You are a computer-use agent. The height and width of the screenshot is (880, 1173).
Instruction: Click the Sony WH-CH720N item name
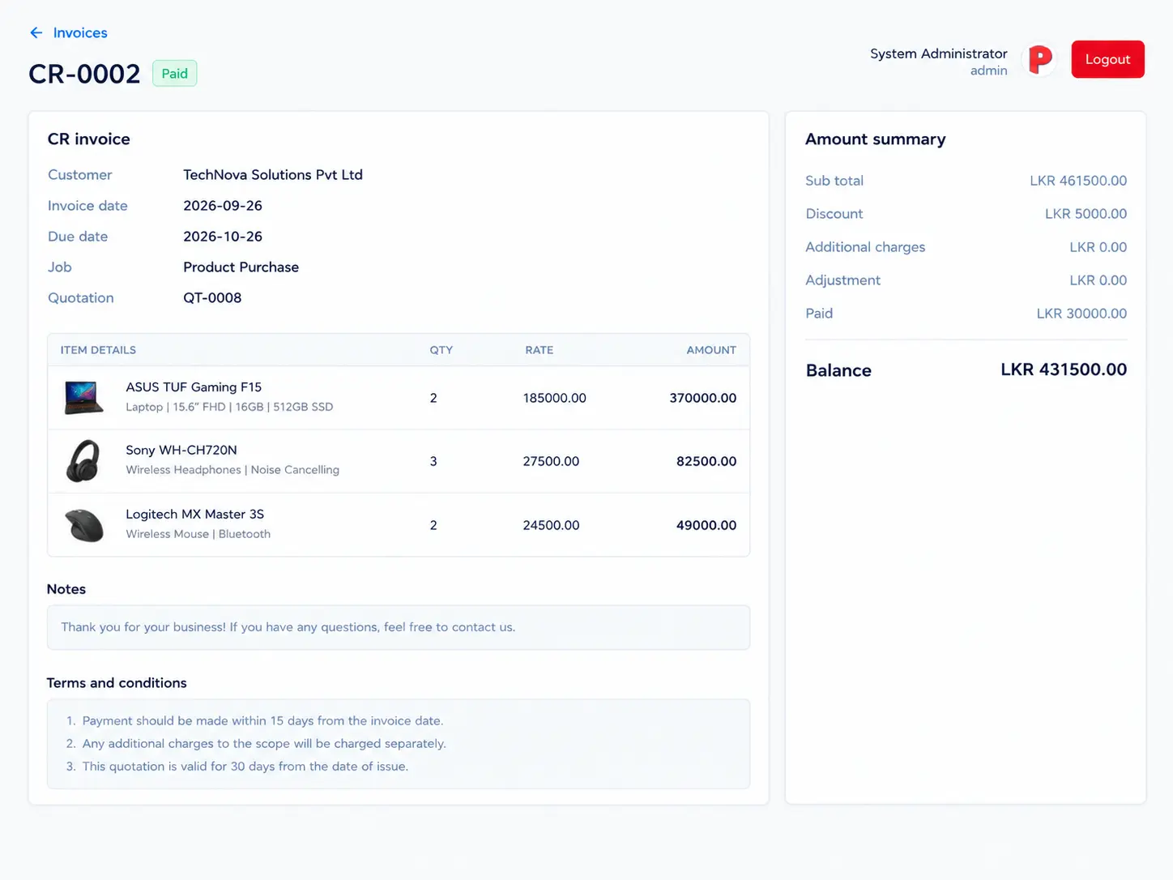[x=181, y=451]
